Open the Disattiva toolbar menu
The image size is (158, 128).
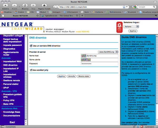point(7,12)
